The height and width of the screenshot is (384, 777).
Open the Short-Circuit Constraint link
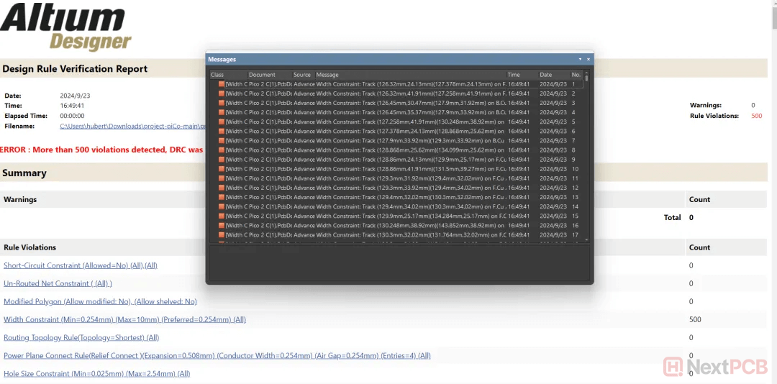(80, 265)
